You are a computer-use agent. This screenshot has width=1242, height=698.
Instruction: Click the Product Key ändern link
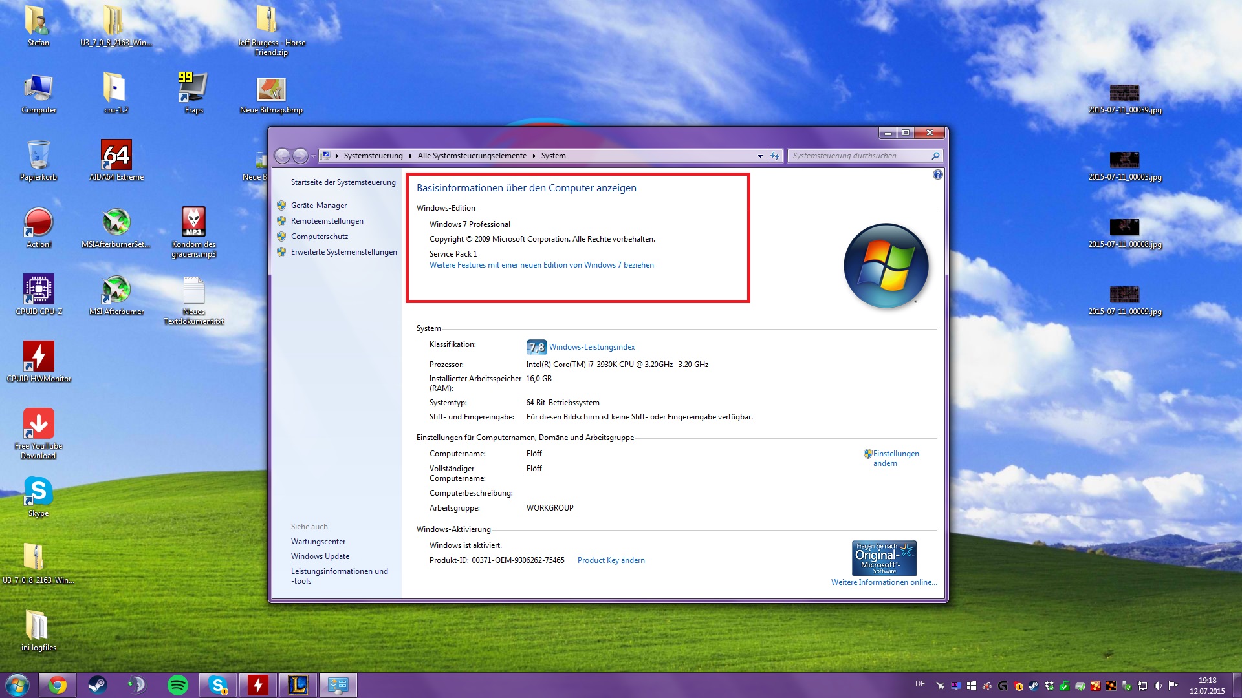611,560
